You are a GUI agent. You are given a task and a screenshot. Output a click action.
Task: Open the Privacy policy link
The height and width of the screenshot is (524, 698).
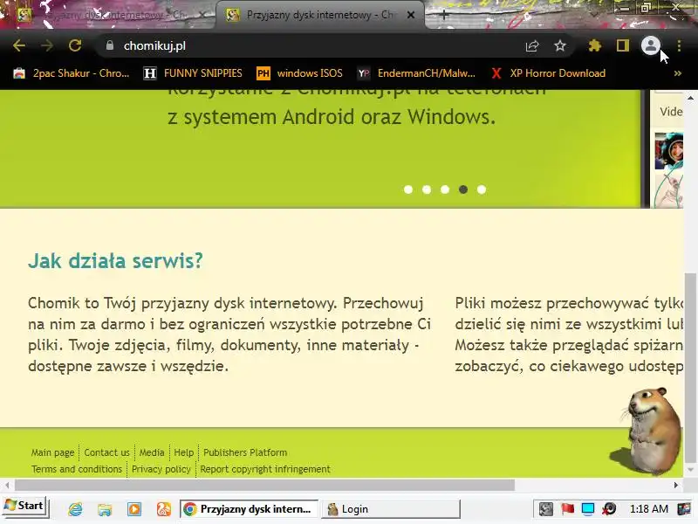[x=161, y=469]
